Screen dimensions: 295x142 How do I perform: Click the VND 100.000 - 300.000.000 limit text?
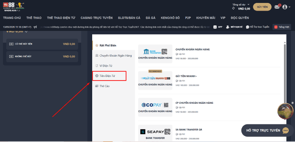point(187,85)
